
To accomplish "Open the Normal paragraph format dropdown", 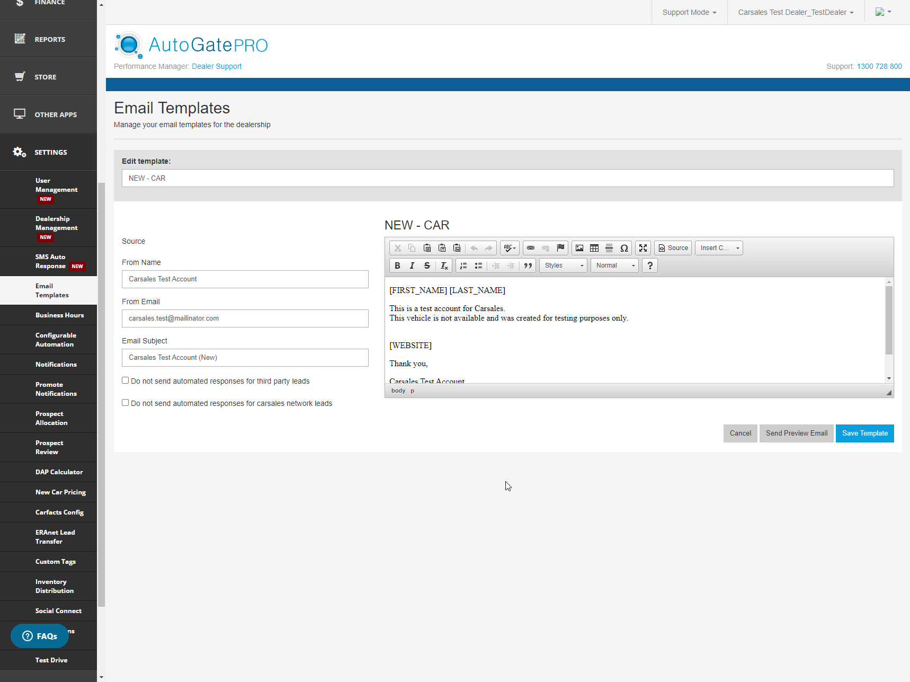I will 615,265.
